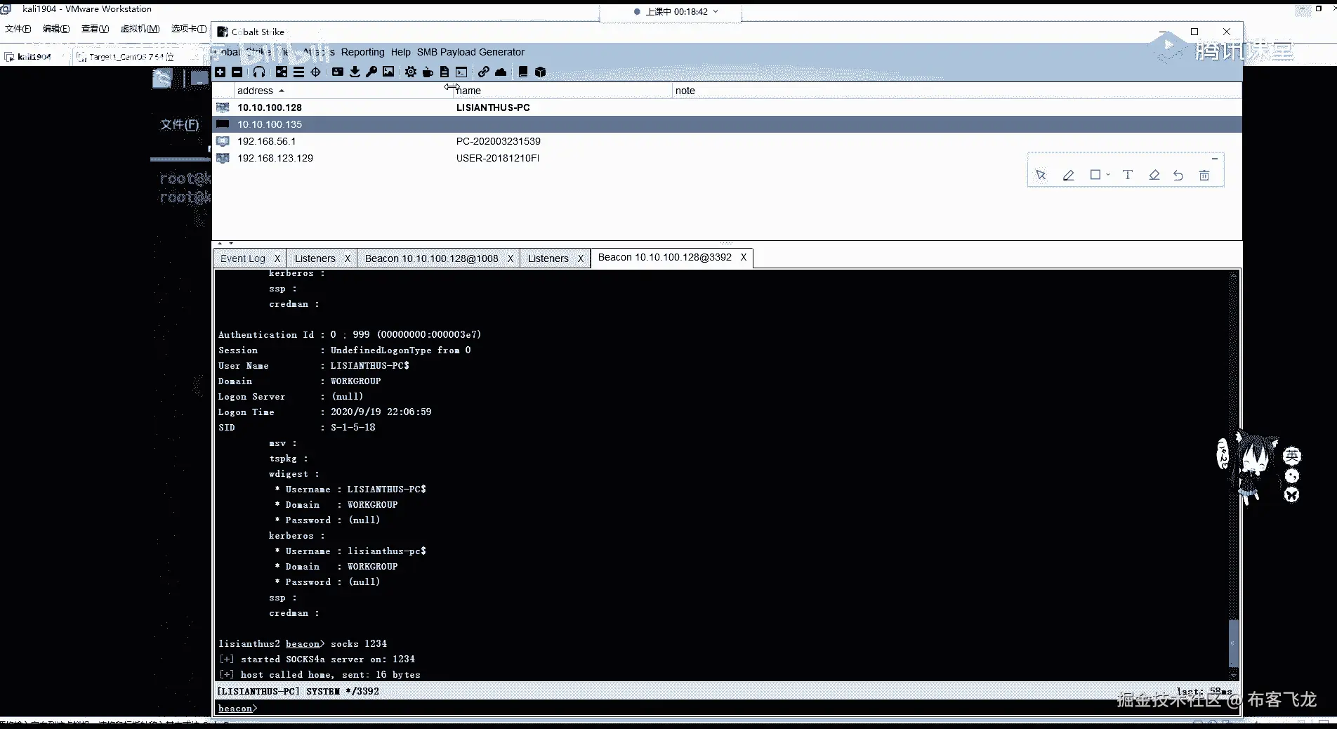This screenshot has height=729, width=1337.
Task: Expand the 上课中 timer dropdown
Action: [716, 11]
